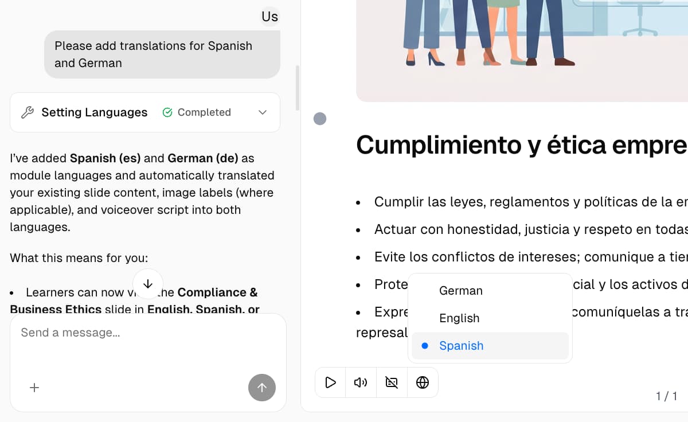Expand the Setting Languages chevron
This screenshot has width=688, height=422.
pyautogui.click(x=263, y=112)
